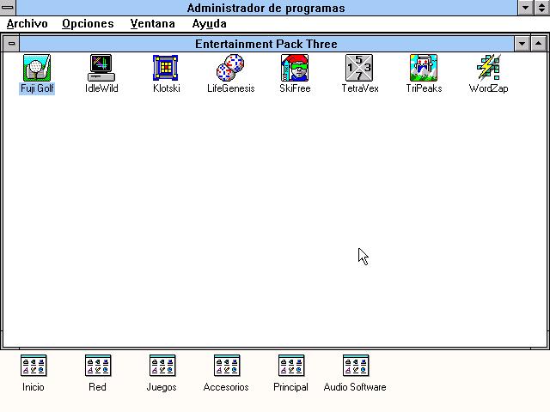Click the Audio Software label text

[355, 387]
